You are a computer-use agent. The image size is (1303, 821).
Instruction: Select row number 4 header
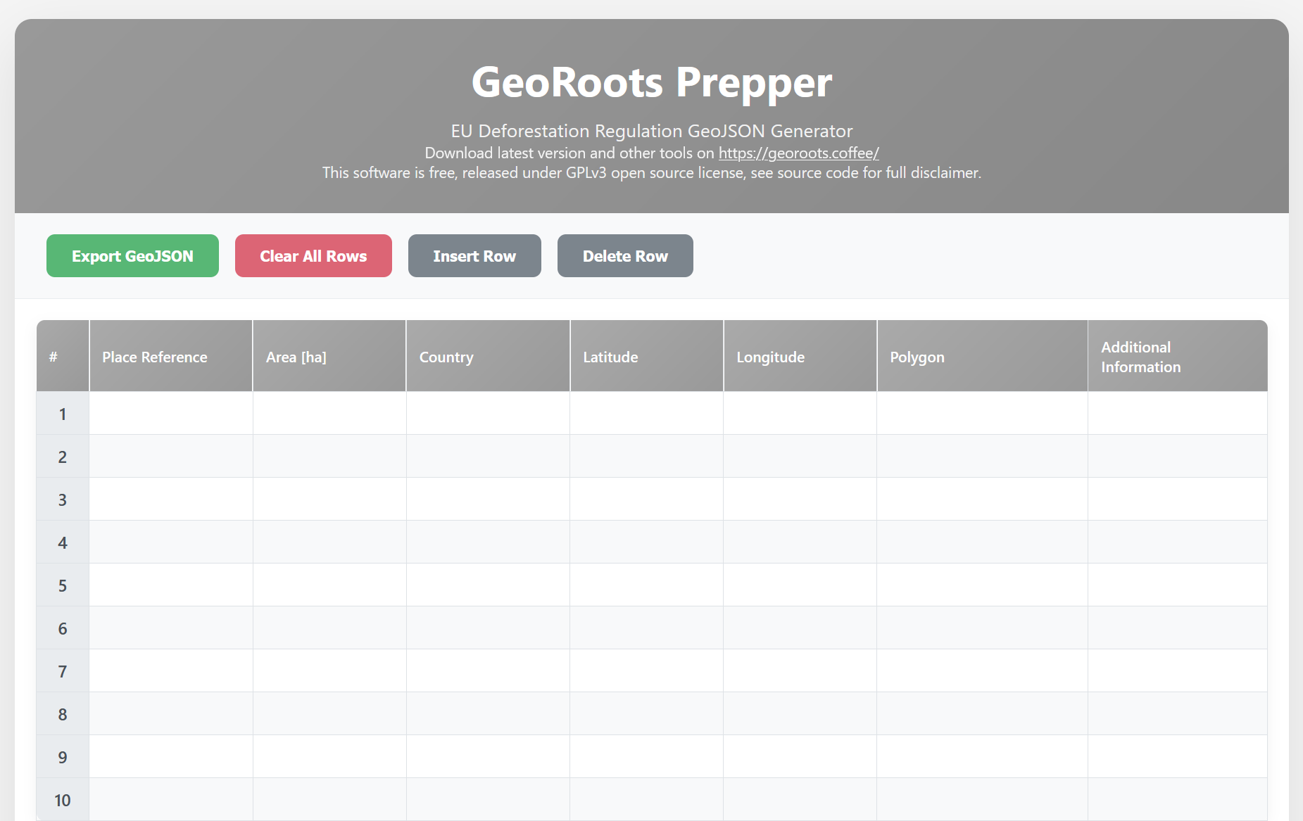(63, 542)
